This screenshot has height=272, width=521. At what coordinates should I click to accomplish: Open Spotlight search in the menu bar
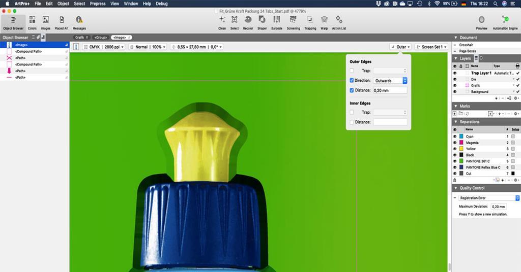click(495, 4)
